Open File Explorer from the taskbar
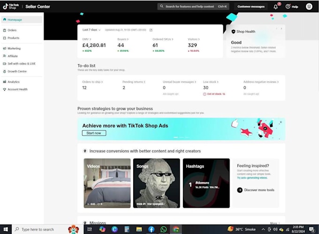This screenshot has width=319, height=234. click(x=139, y=229)
